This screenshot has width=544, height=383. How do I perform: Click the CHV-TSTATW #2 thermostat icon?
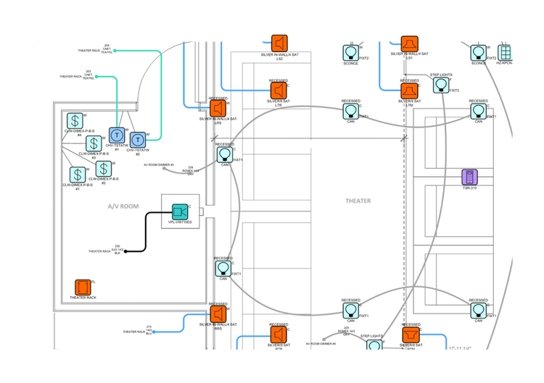pyautogui.click(x=138, y=140)
